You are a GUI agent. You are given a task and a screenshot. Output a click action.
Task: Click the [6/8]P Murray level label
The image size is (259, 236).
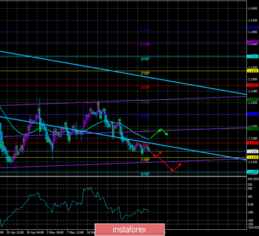[x=145, y=88]
